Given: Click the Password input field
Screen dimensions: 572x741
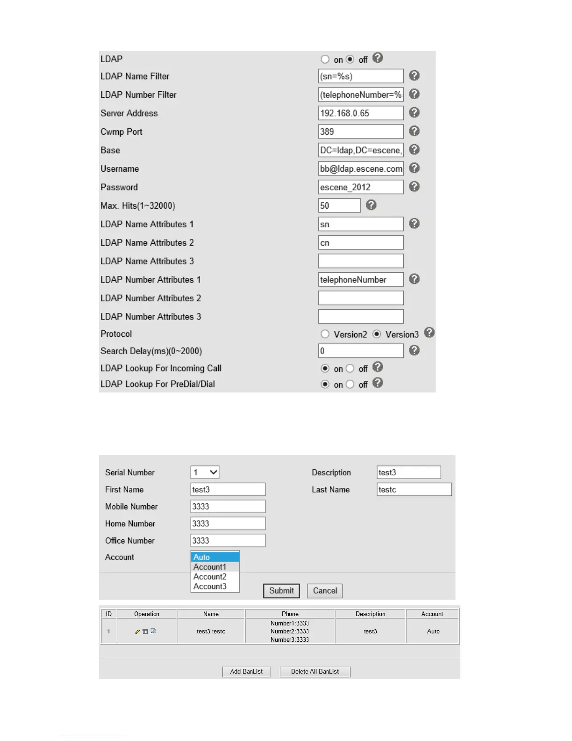Looking at the screenshot, I should [361, 187].
